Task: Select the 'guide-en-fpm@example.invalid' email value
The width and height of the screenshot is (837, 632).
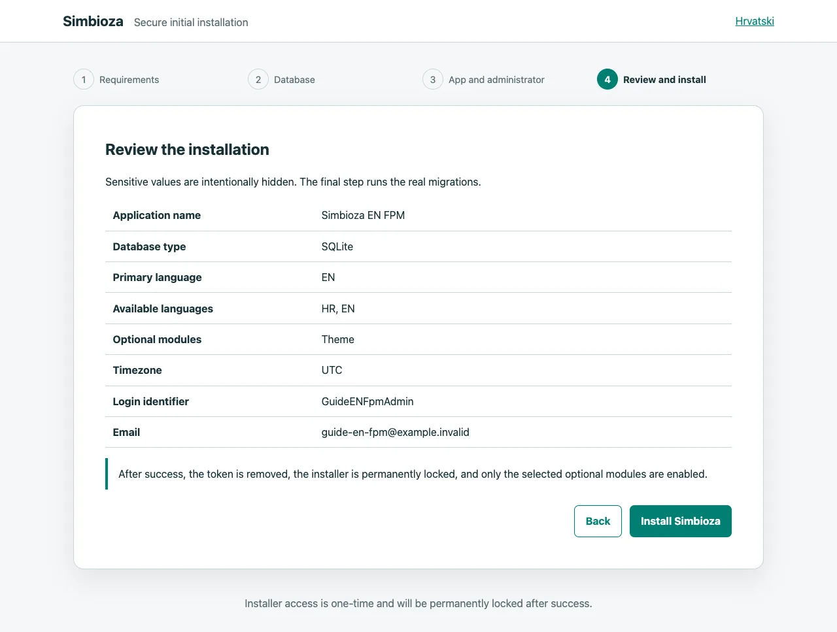Action: pyautogui.click(x=396, y=432)
